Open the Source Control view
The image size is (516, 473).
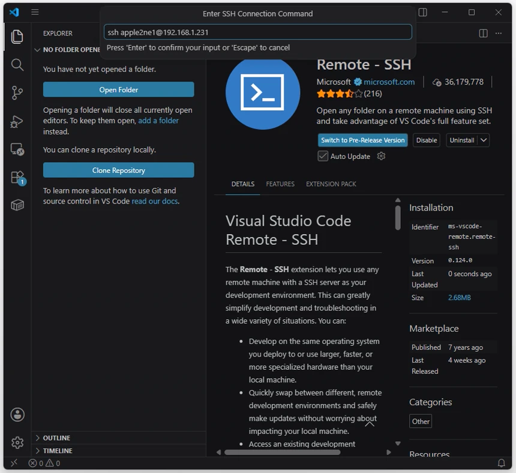[x=17, y=93]
